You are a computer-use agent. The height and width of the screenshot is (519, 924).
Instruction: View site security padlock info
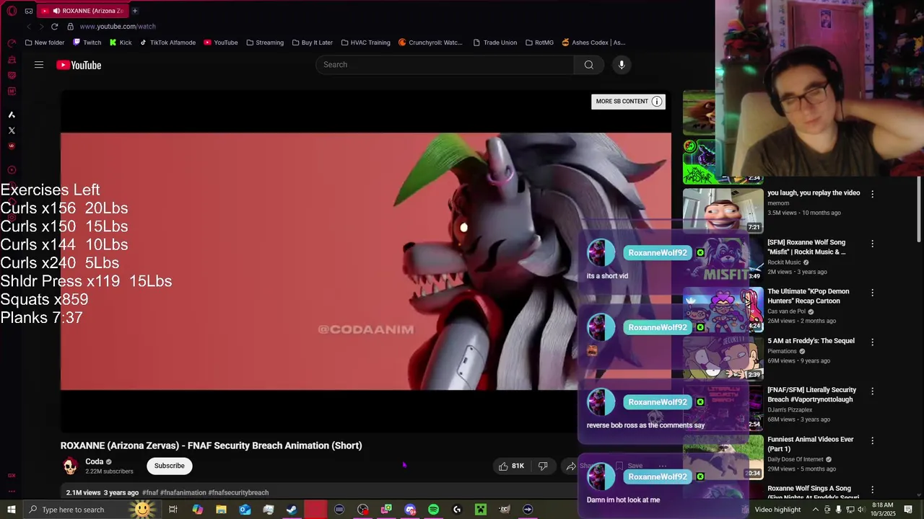(71, 27)
